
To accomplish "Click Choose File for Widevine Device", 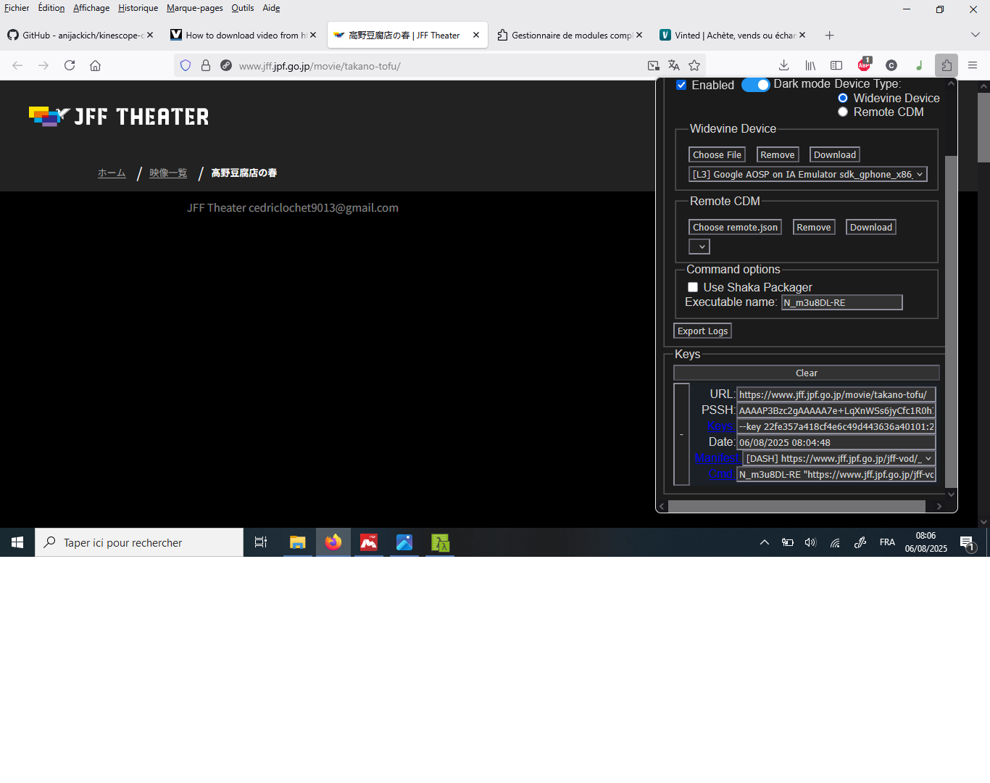I will [717, 154].
